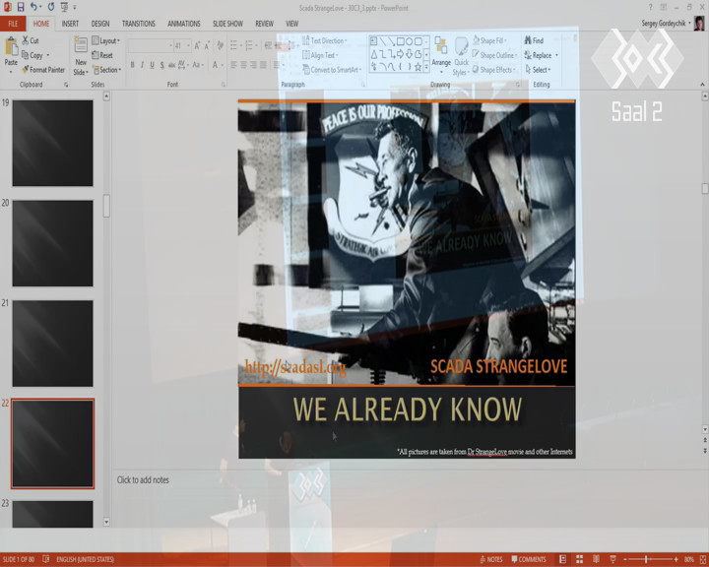The image size is (709, 567).
Task: Cut the selection
Action: click(x=31, y=40)
